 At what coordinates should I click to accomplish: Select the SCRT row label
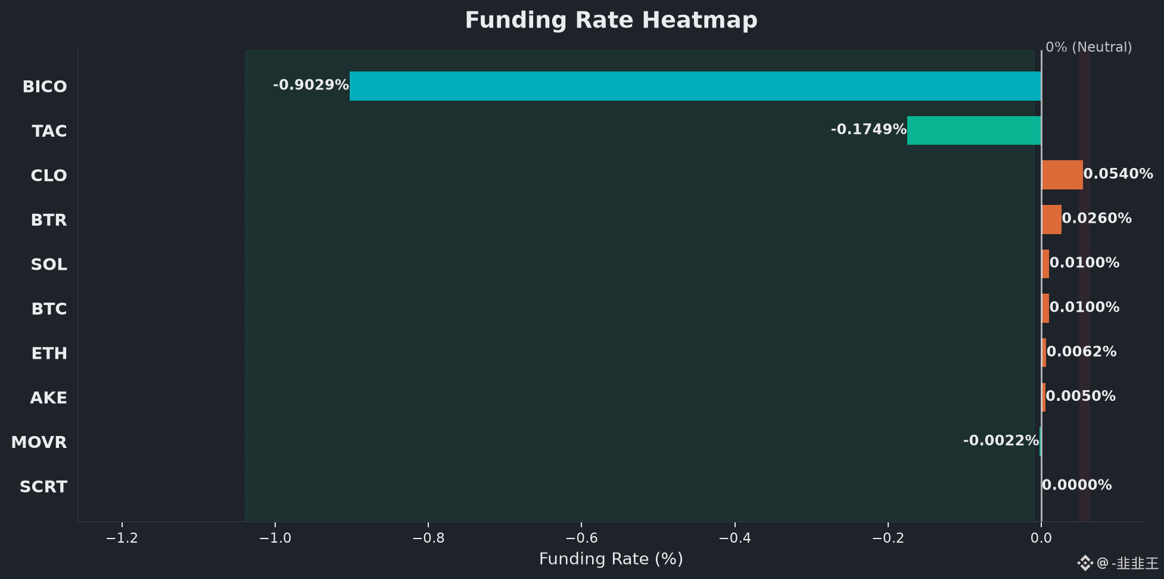(x=43, y=487)
